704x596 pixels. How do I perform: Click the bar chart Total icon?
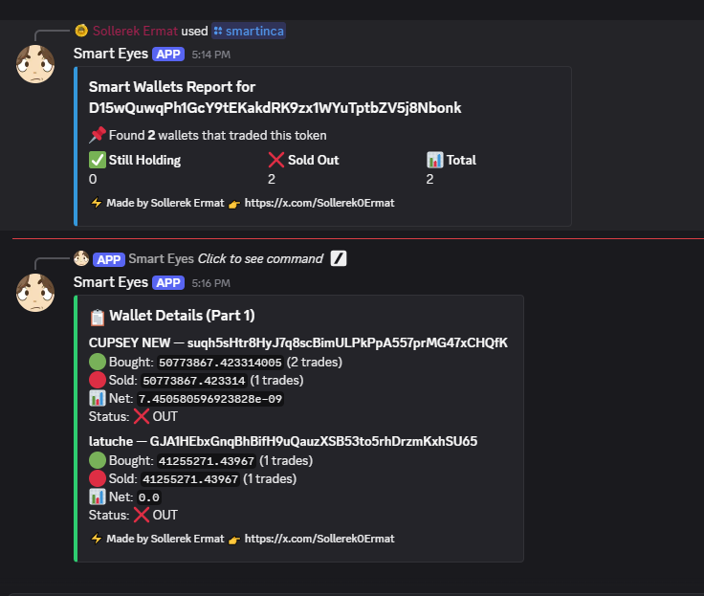(434, 160)
